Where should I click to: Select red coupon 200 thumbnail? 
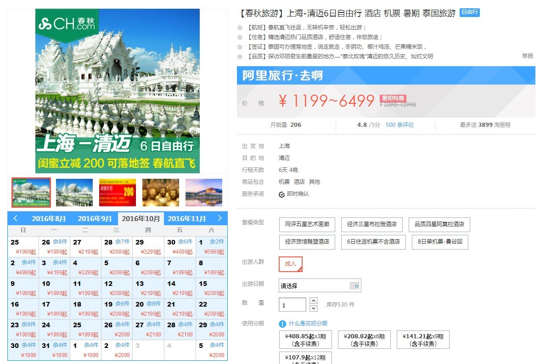pyautogui.click(x=118, y=193)
